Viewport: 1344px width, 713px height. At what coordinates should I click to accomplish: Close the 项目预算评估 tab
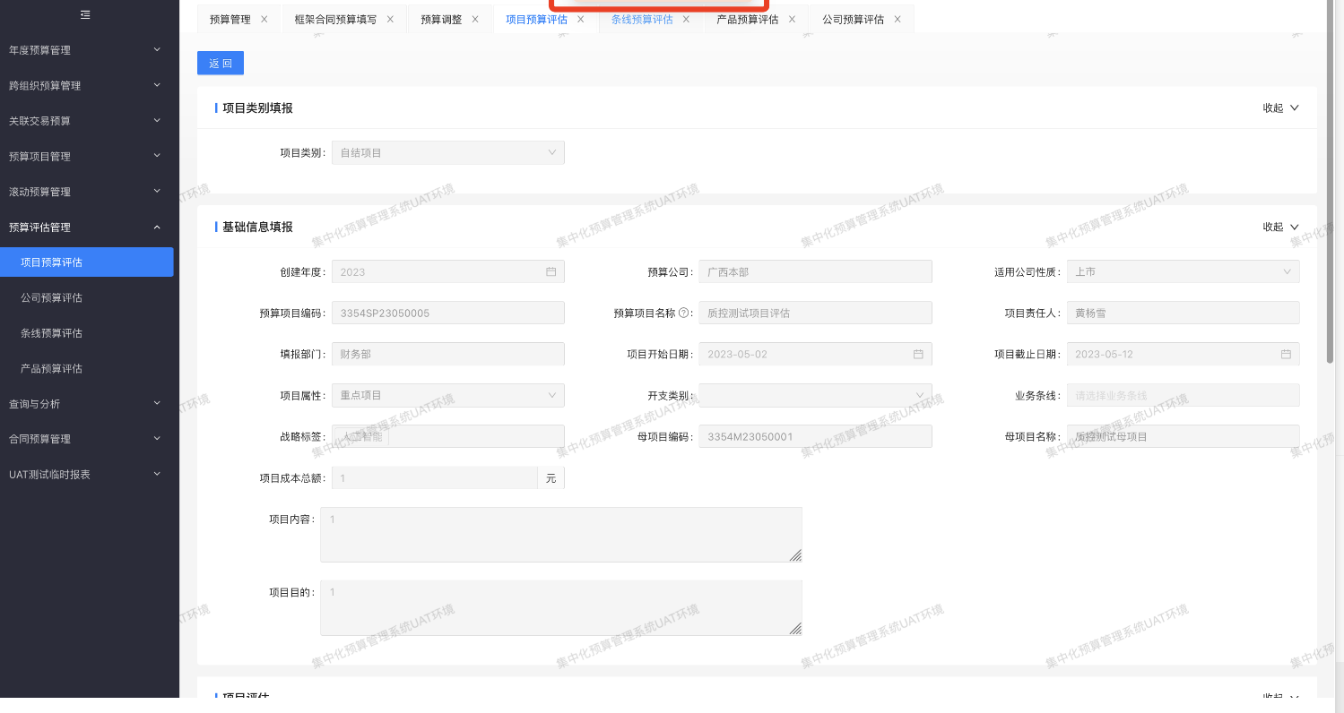click(581, 19)
